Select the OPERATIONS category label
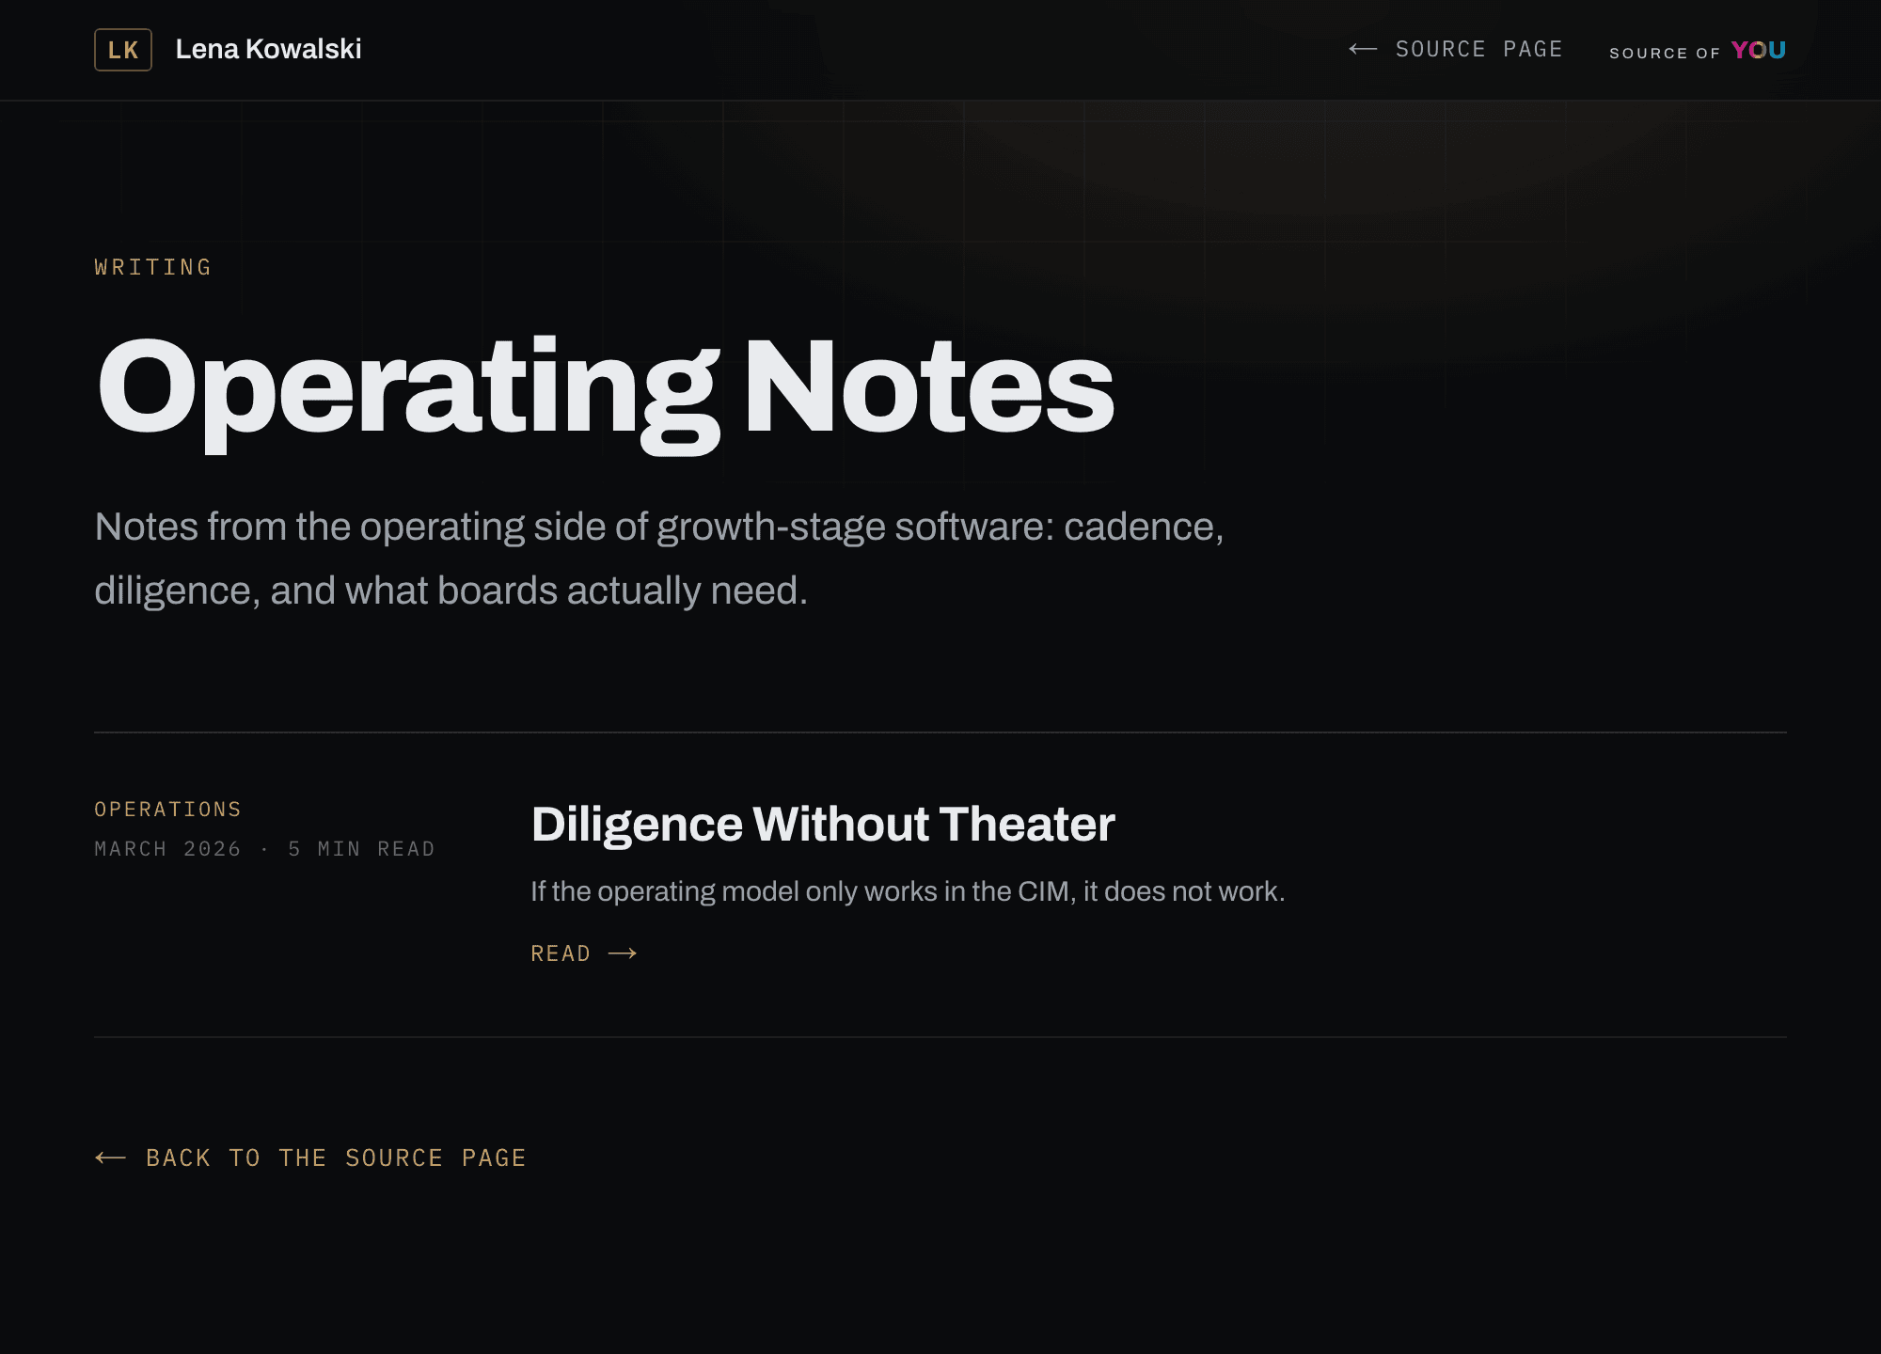Screen dimensions: 1881x1354 168,809
